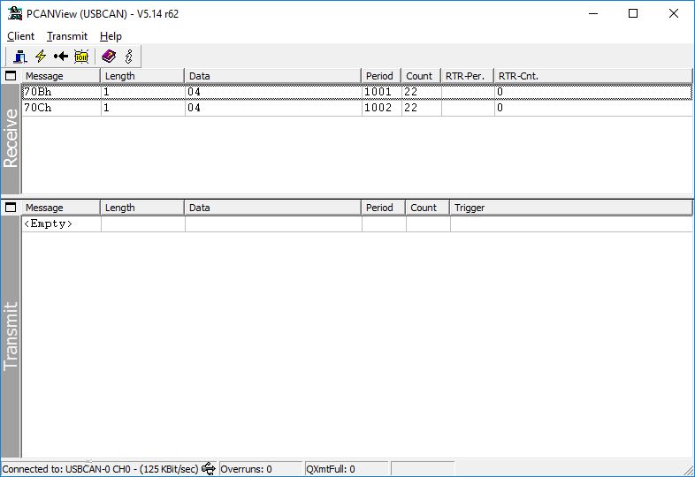695x477 pixels.
Task: Click the yellow lightning bolt reset icon
Action: pos(41,57)
